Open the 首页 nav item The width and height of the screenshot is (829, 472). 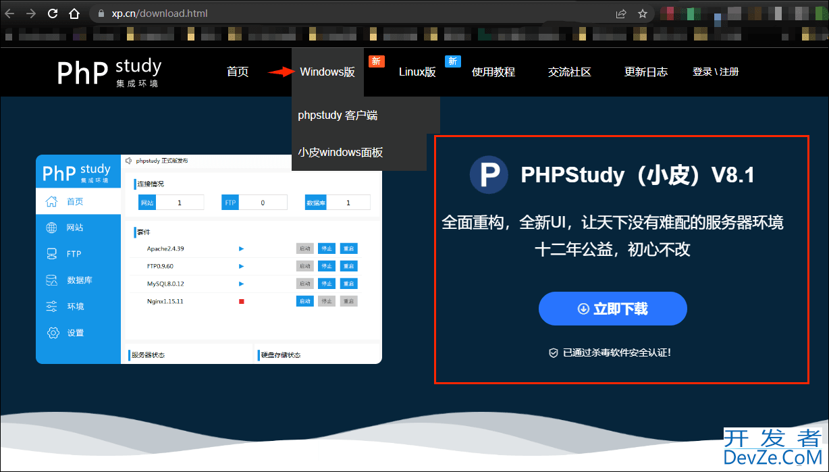click(238, 72)
